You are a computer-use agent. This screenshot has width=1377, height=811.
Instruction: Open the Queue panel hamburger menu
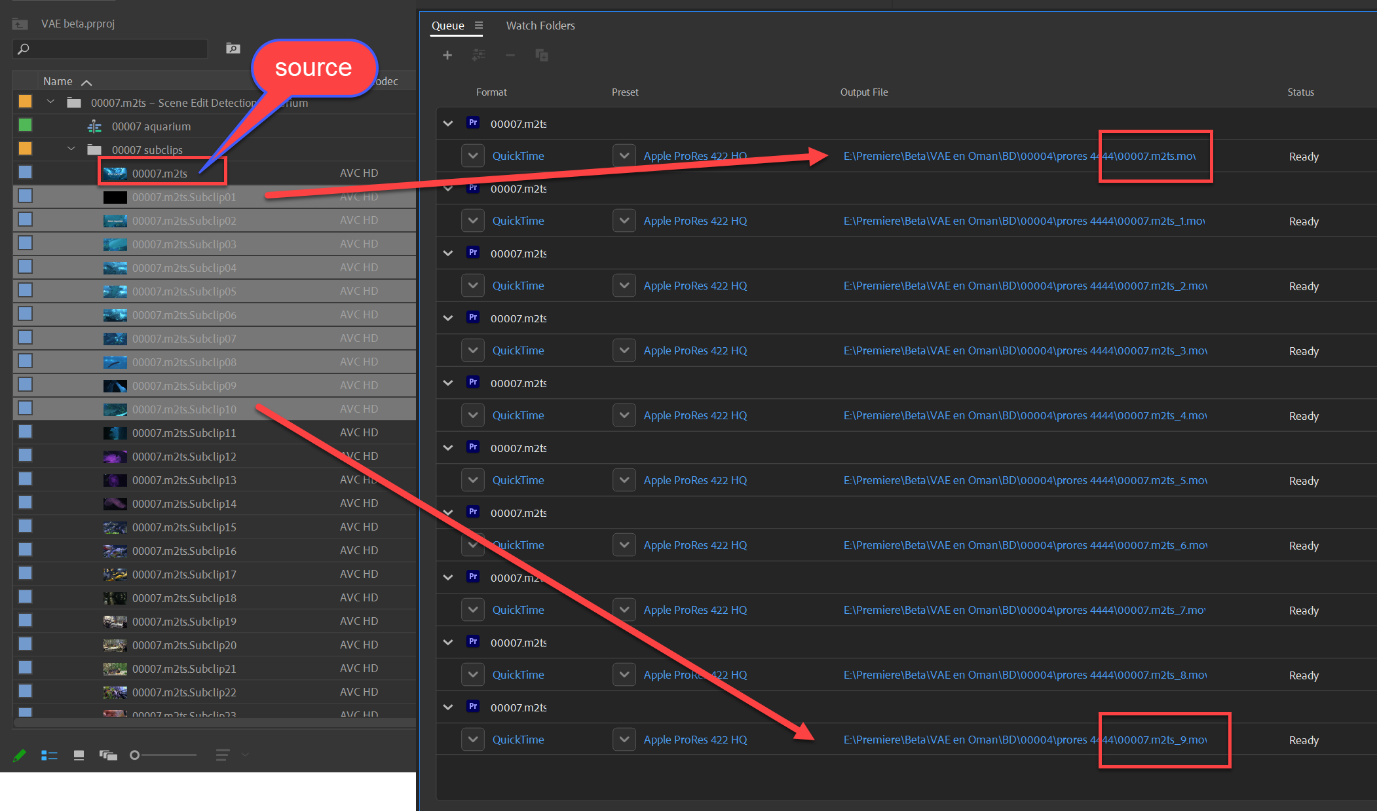[480, 26]
